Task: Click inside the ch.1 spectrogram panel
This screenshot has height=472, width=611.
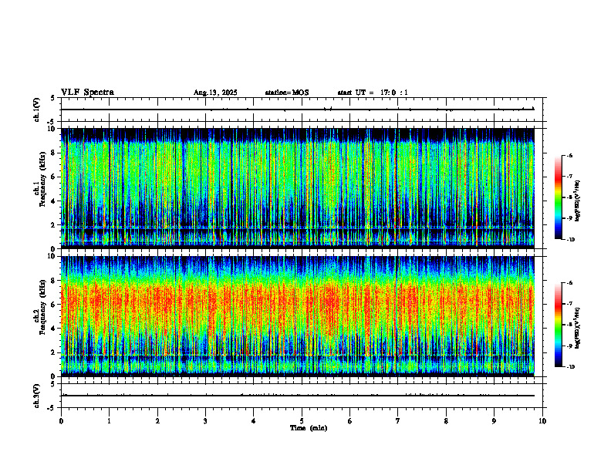Action: [297, 188]
